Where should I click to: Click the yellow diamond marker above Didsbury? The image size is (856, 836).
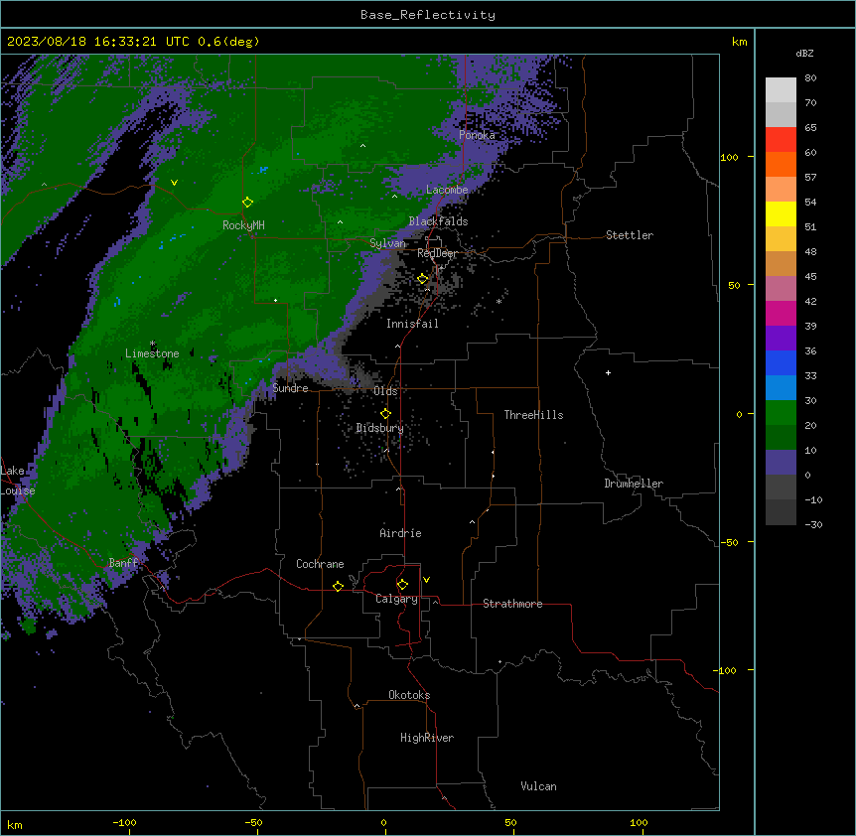point(385,414)
